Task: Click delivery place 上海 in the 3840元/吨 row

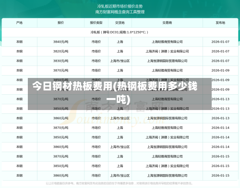Action: click(x=120, y=42)
